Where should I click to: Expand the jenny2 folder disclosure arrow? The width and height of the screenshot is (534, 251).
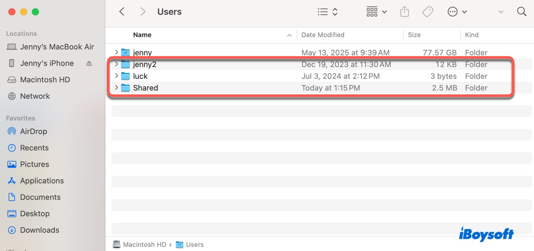117,65
